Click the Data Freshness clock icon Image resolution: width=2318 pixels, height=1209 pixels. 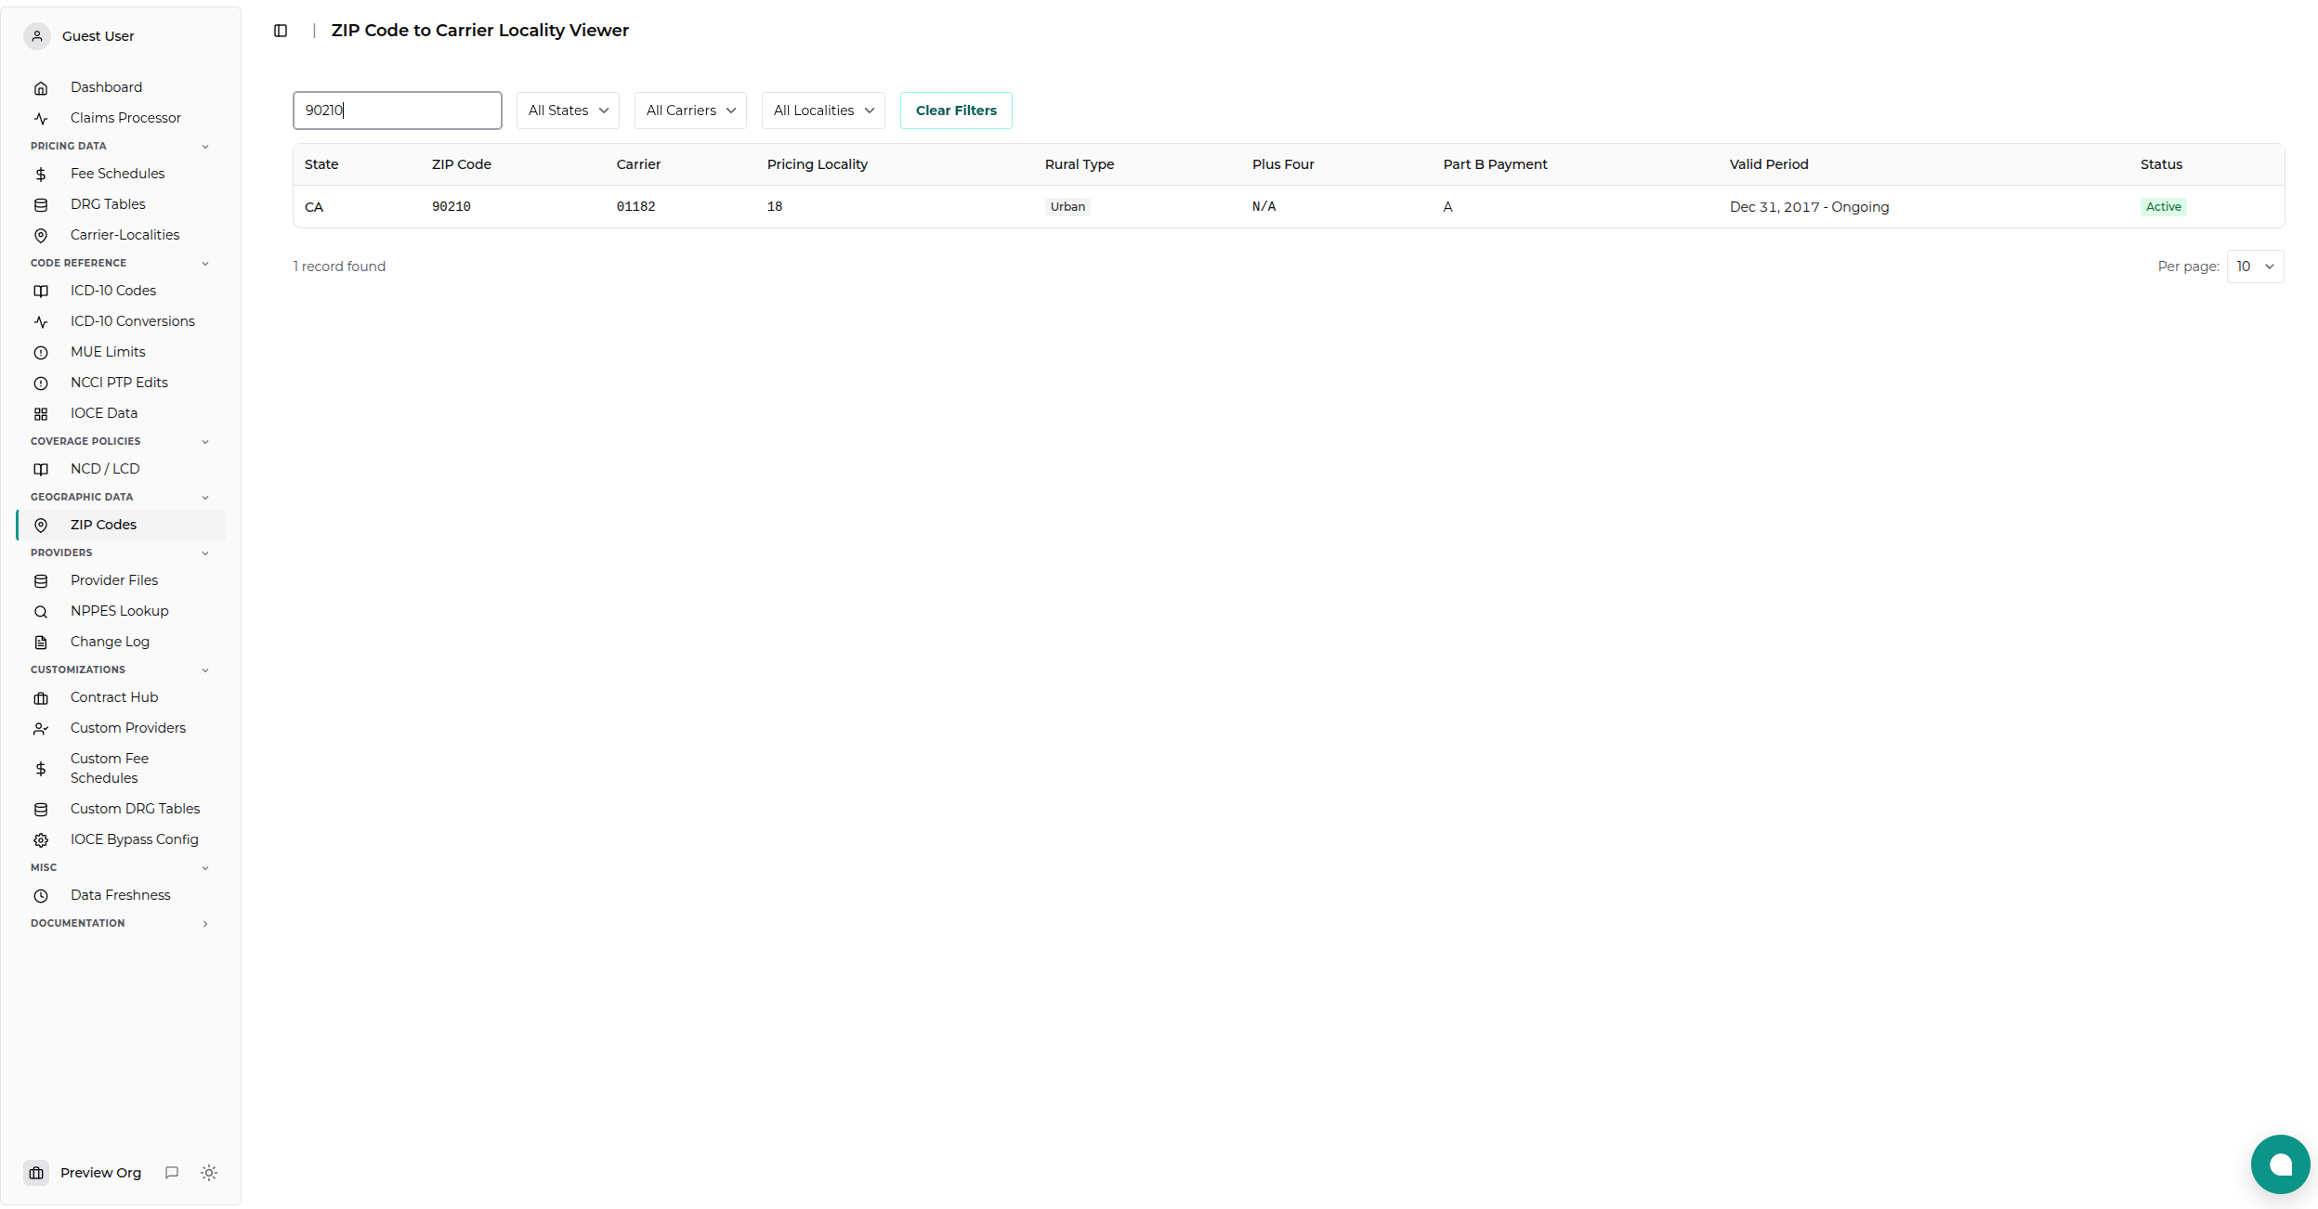pos(41,896)
